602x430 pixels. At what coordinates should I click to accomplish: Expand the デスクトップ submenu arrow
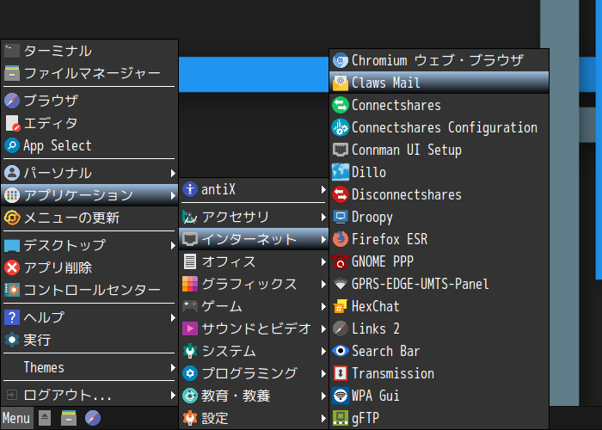point(173,245)
